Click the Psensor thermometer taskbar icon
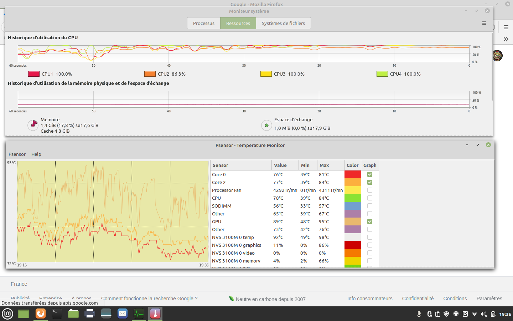 155,314
